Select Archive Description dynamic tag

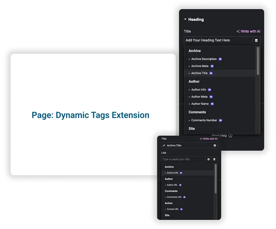(204, 59)
